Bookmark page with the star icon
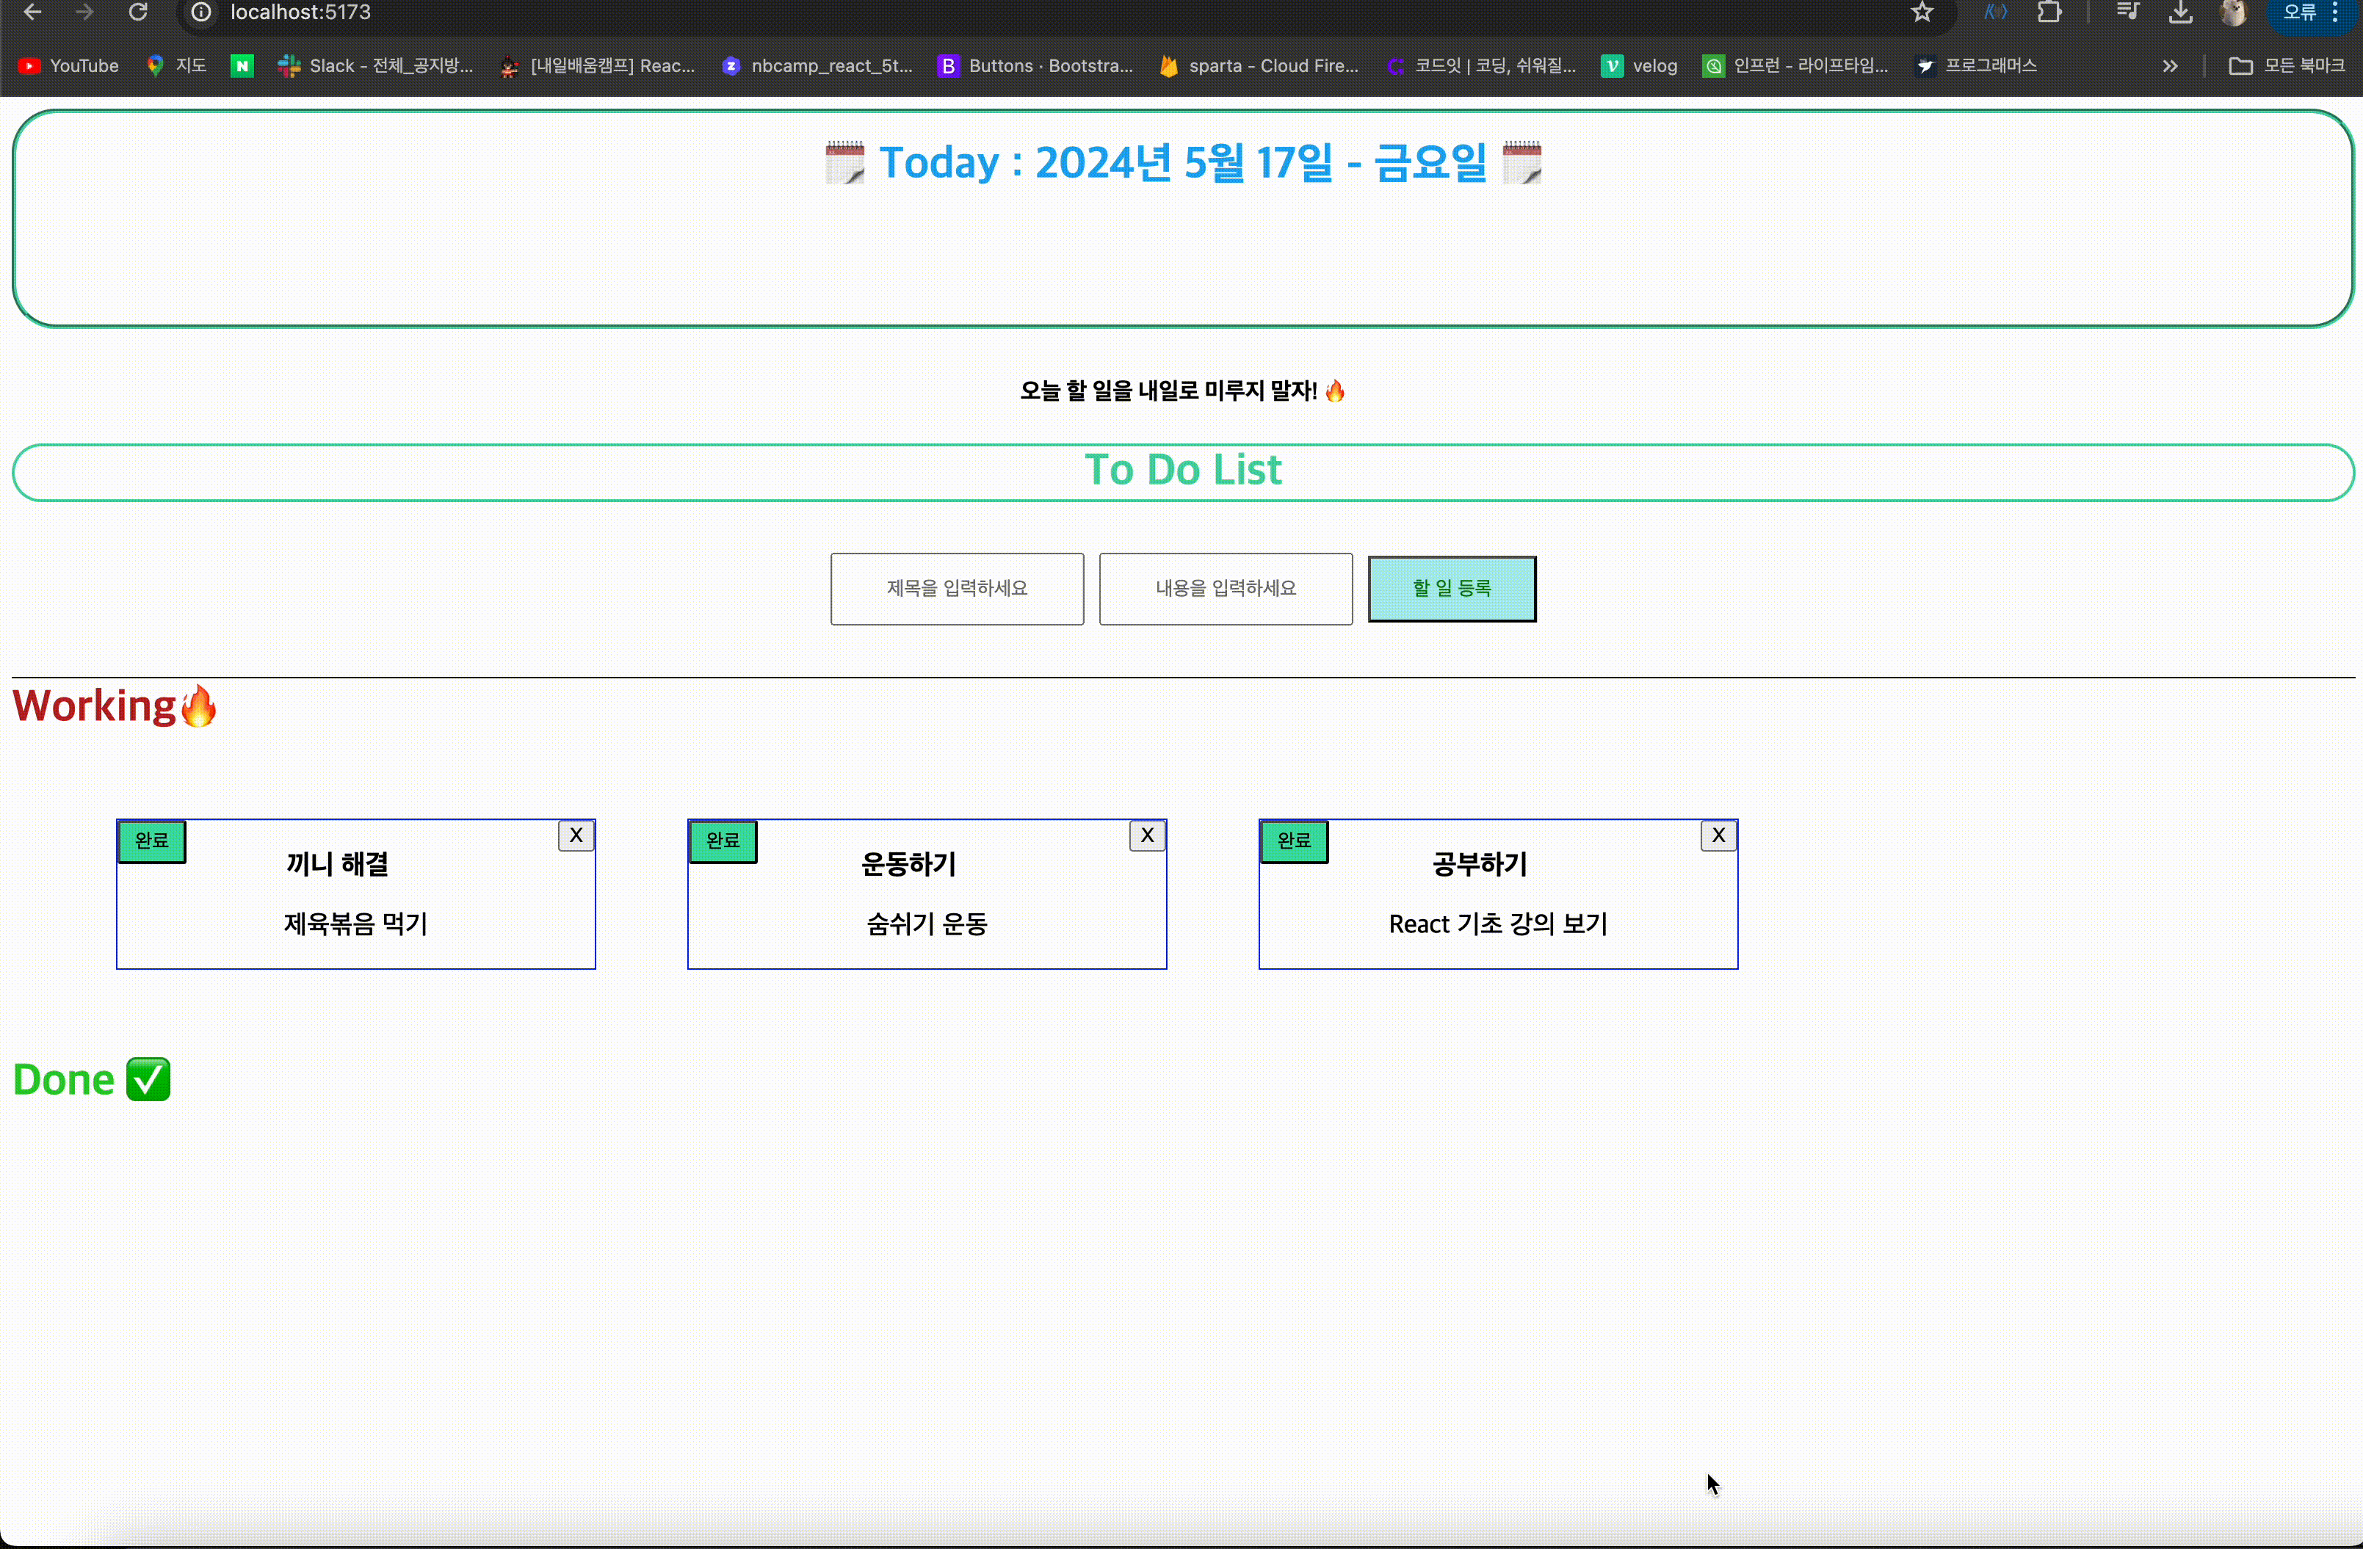The image size is (2363, 1549). 1922,12
